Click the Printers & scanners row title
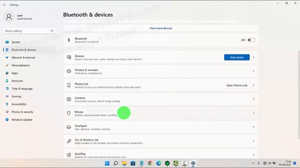Image resolution: width=300 pixels, height=168 pixels. (x=86, y=70)
